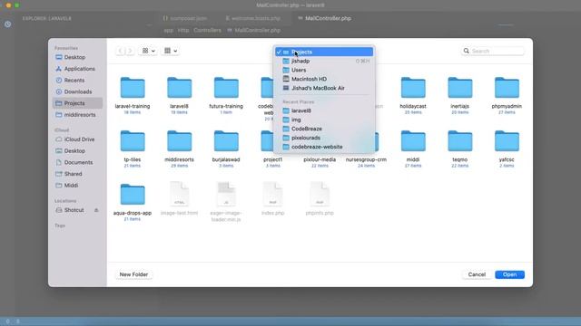Select the yafcsc folder

click(x=507, y=141)
